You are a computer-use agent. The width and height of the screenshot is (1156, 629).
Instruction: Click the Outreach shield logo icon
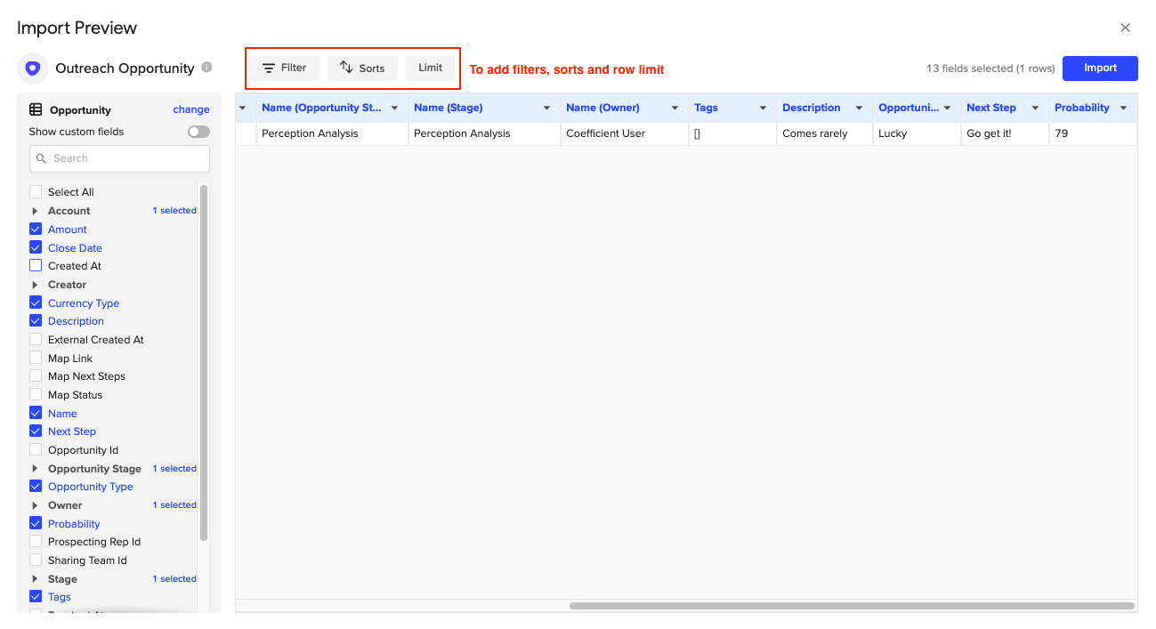(x=33, y=69)
